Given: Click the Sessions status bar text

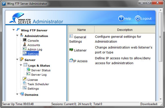Looking at the screenshot, I should click(77, 104).
